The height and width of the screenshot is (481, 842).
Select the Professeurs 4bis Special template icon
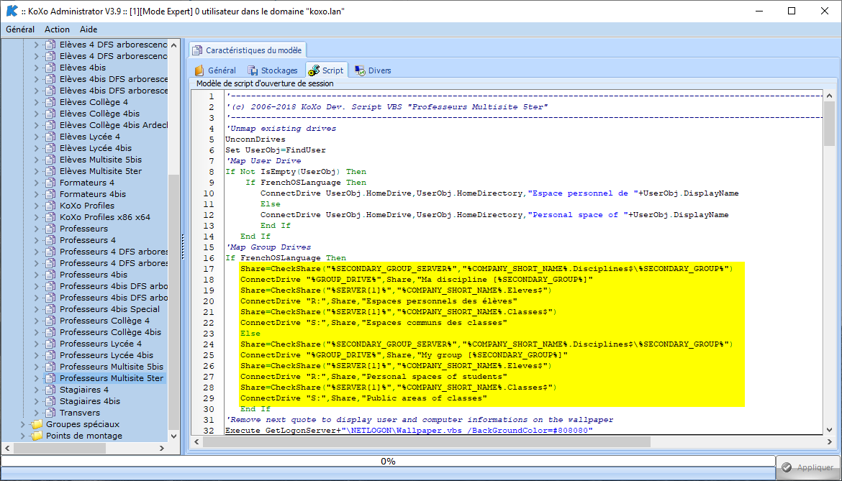[50, 309]
